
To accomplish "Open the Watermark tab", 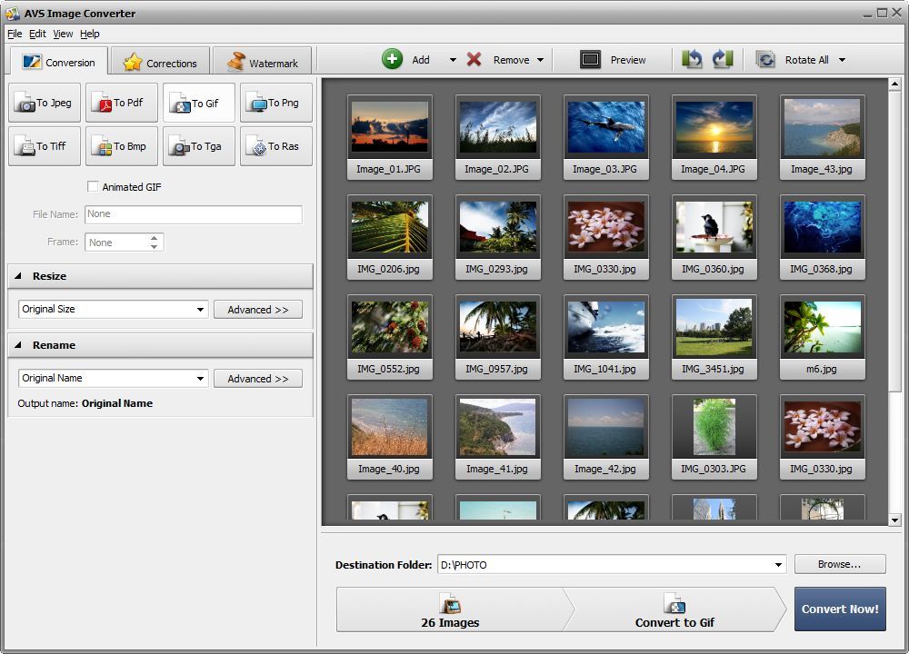I will point(263,62).
